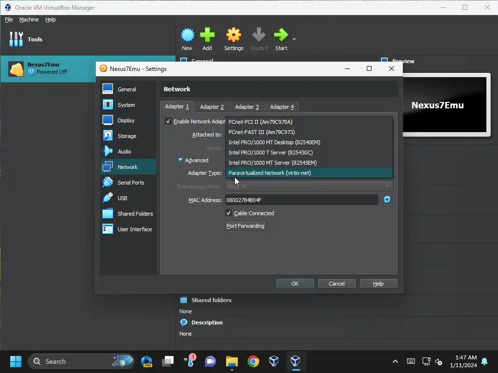Confirm settings with the OK button
Viewport: 498px width, 373px height.
pos(295,284)
